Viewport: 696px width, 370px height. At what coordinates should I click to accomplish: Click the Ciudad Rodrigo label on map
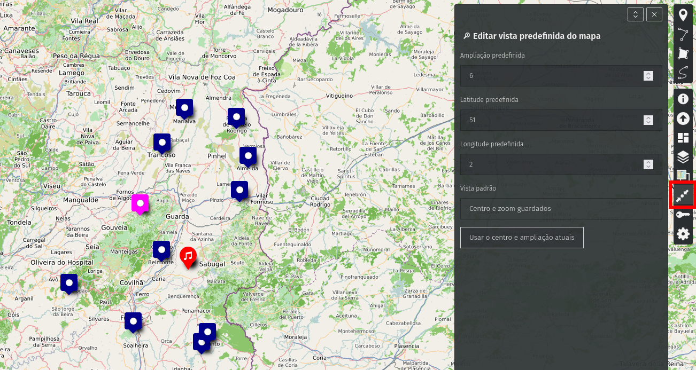click(x=320, y=201)
